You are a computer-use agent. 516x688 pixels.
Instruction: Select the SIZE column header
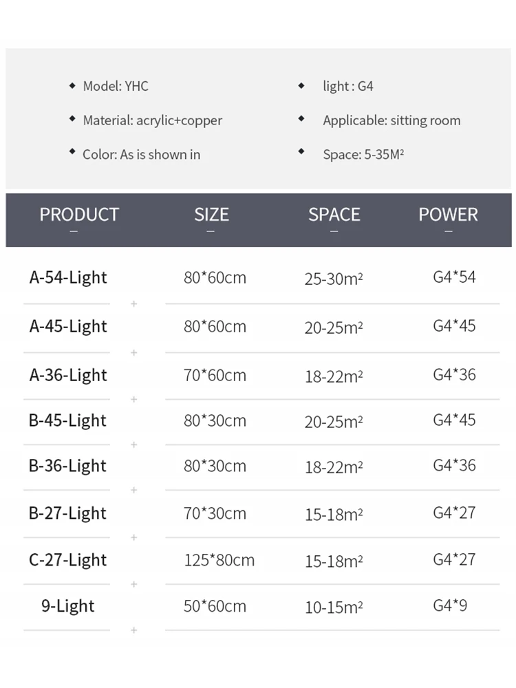pyautogui.click(x=211, y=215)
